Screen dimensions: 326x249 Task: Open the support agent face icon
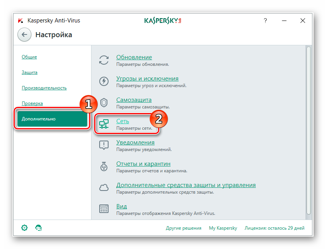(x=38, y=228)
